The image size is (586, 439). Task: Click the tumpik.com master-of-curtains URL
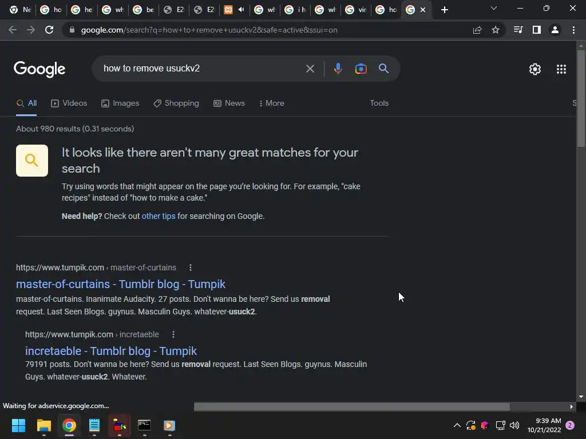(x=96, y=268)
